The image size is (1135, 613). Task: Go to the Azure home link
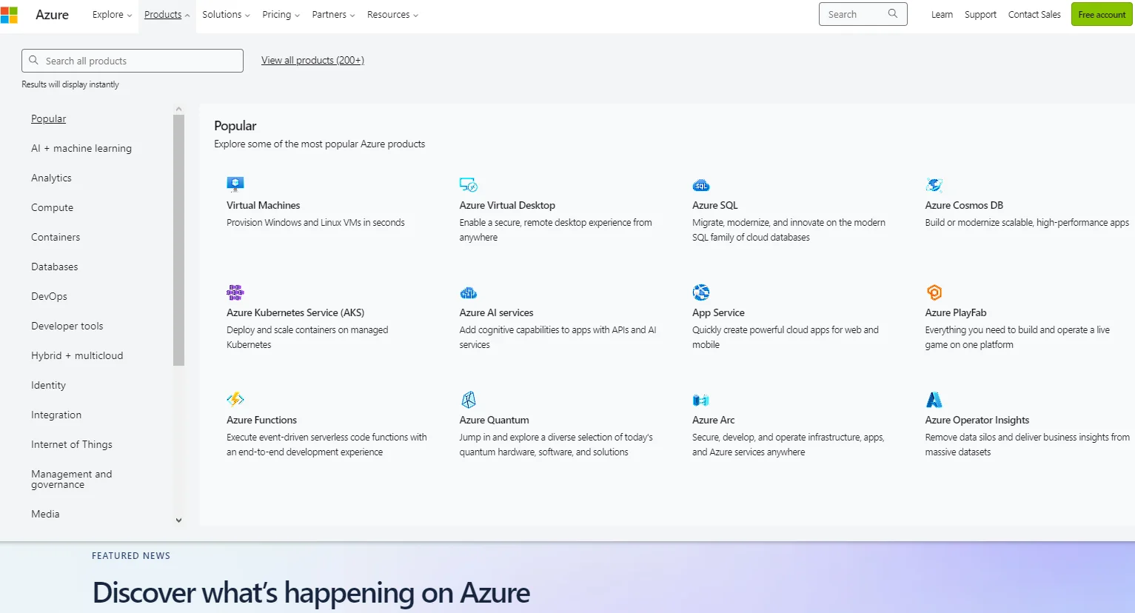click(x=52, y=15)
